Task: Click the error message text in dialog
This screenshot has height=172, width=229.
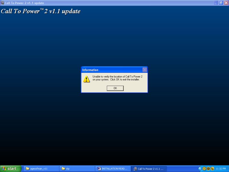Action: [x=117, y=78]
